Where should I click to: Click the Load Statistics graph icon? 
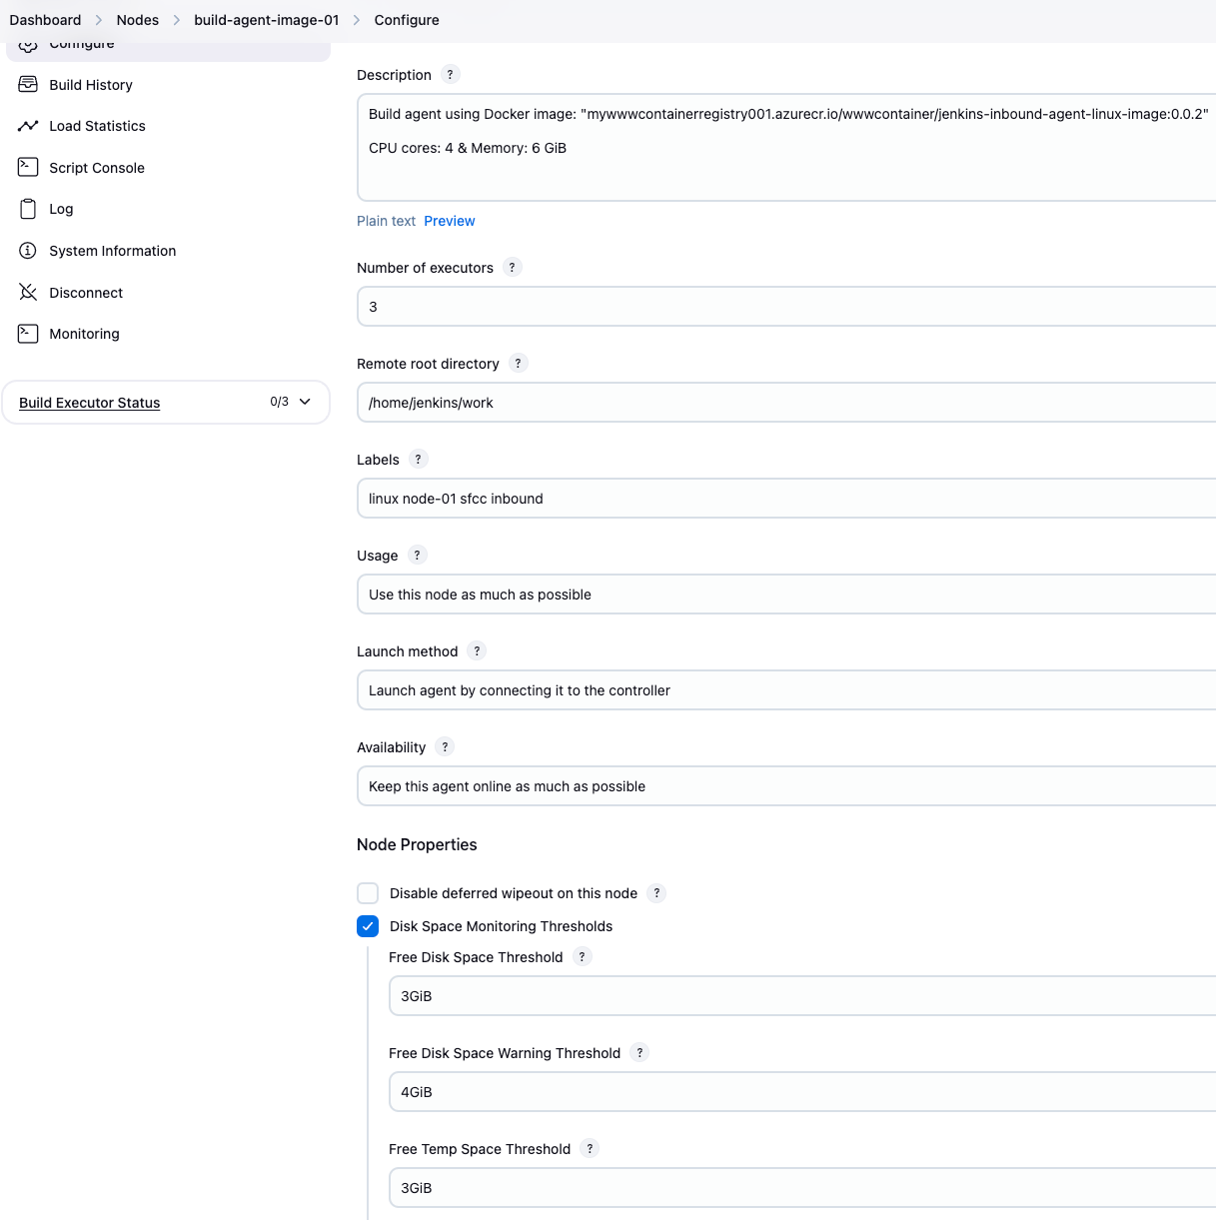28,126
